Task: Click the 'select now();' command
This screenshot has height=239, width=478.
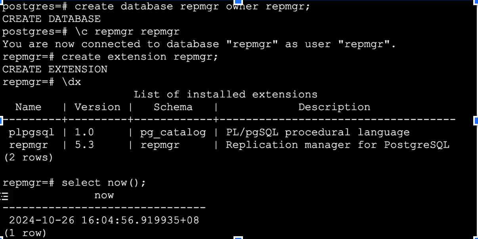Action: coord(104,183)
